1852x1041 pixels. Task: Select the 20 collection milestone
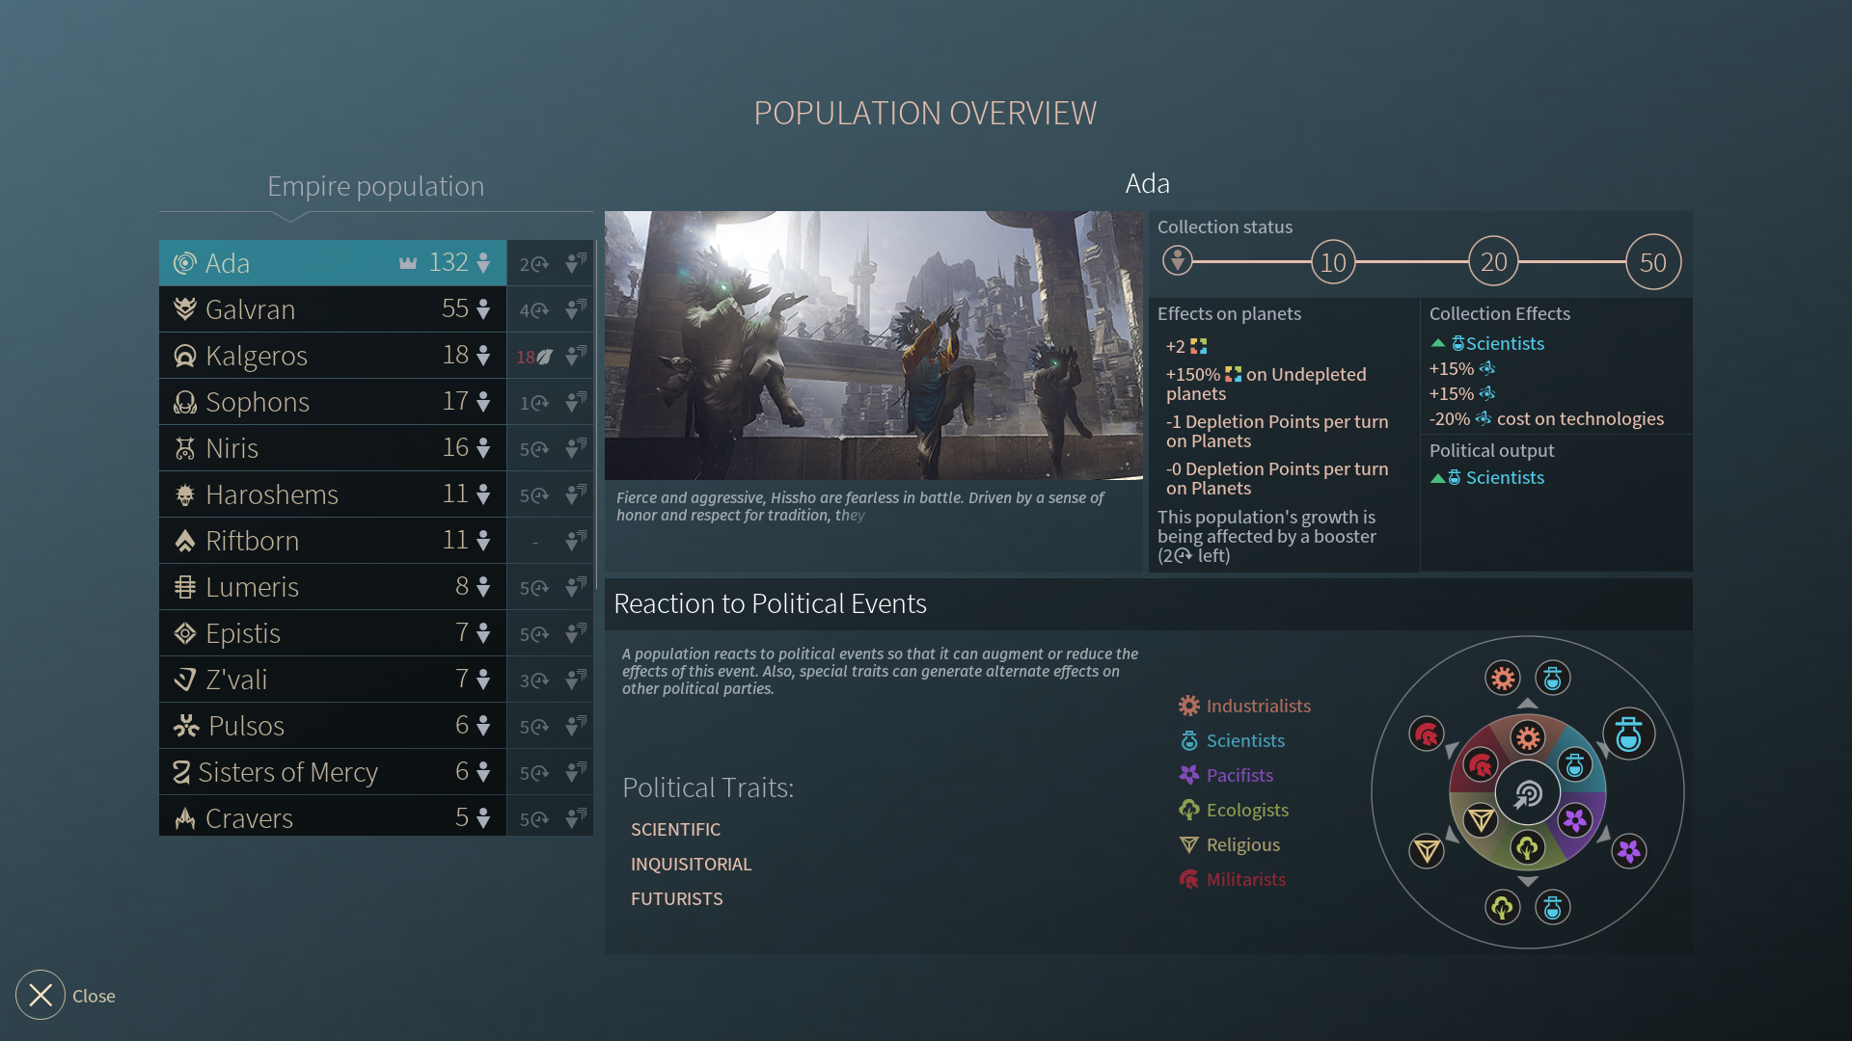(x=1493, y=262)
